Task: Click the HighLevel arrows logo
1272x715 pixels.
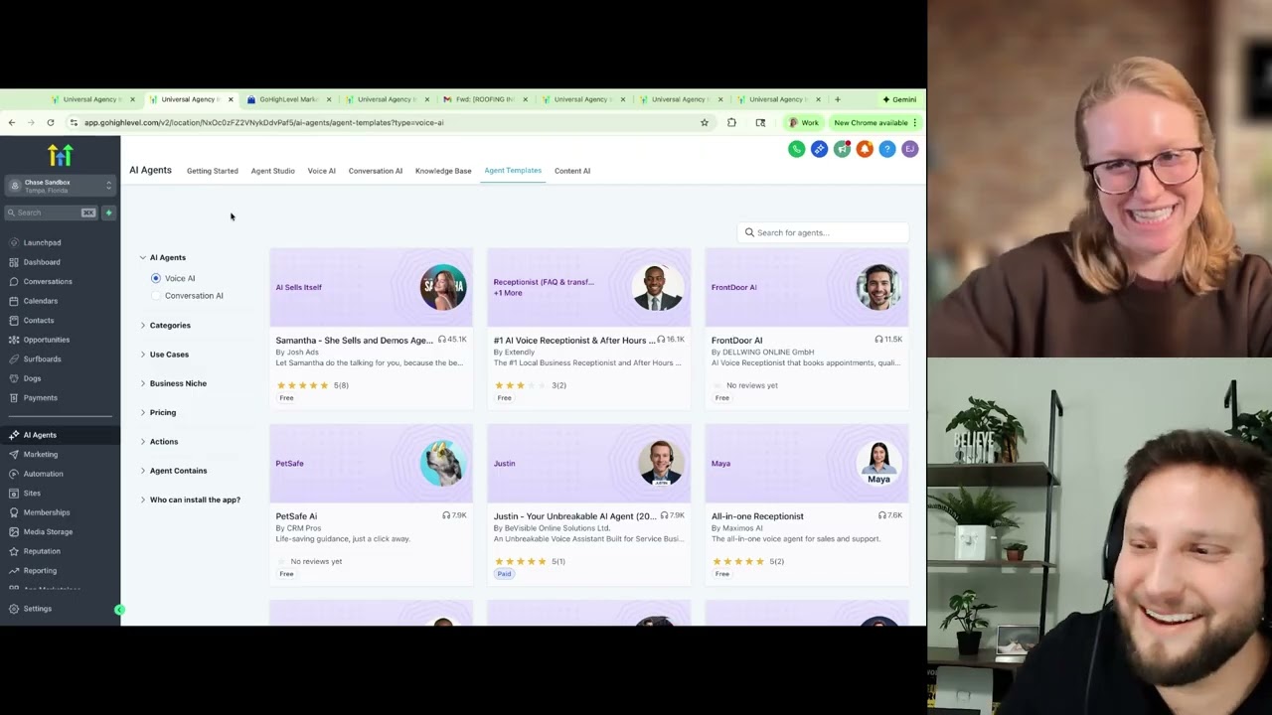Action: pyautogui.click(x=60, y=155)
